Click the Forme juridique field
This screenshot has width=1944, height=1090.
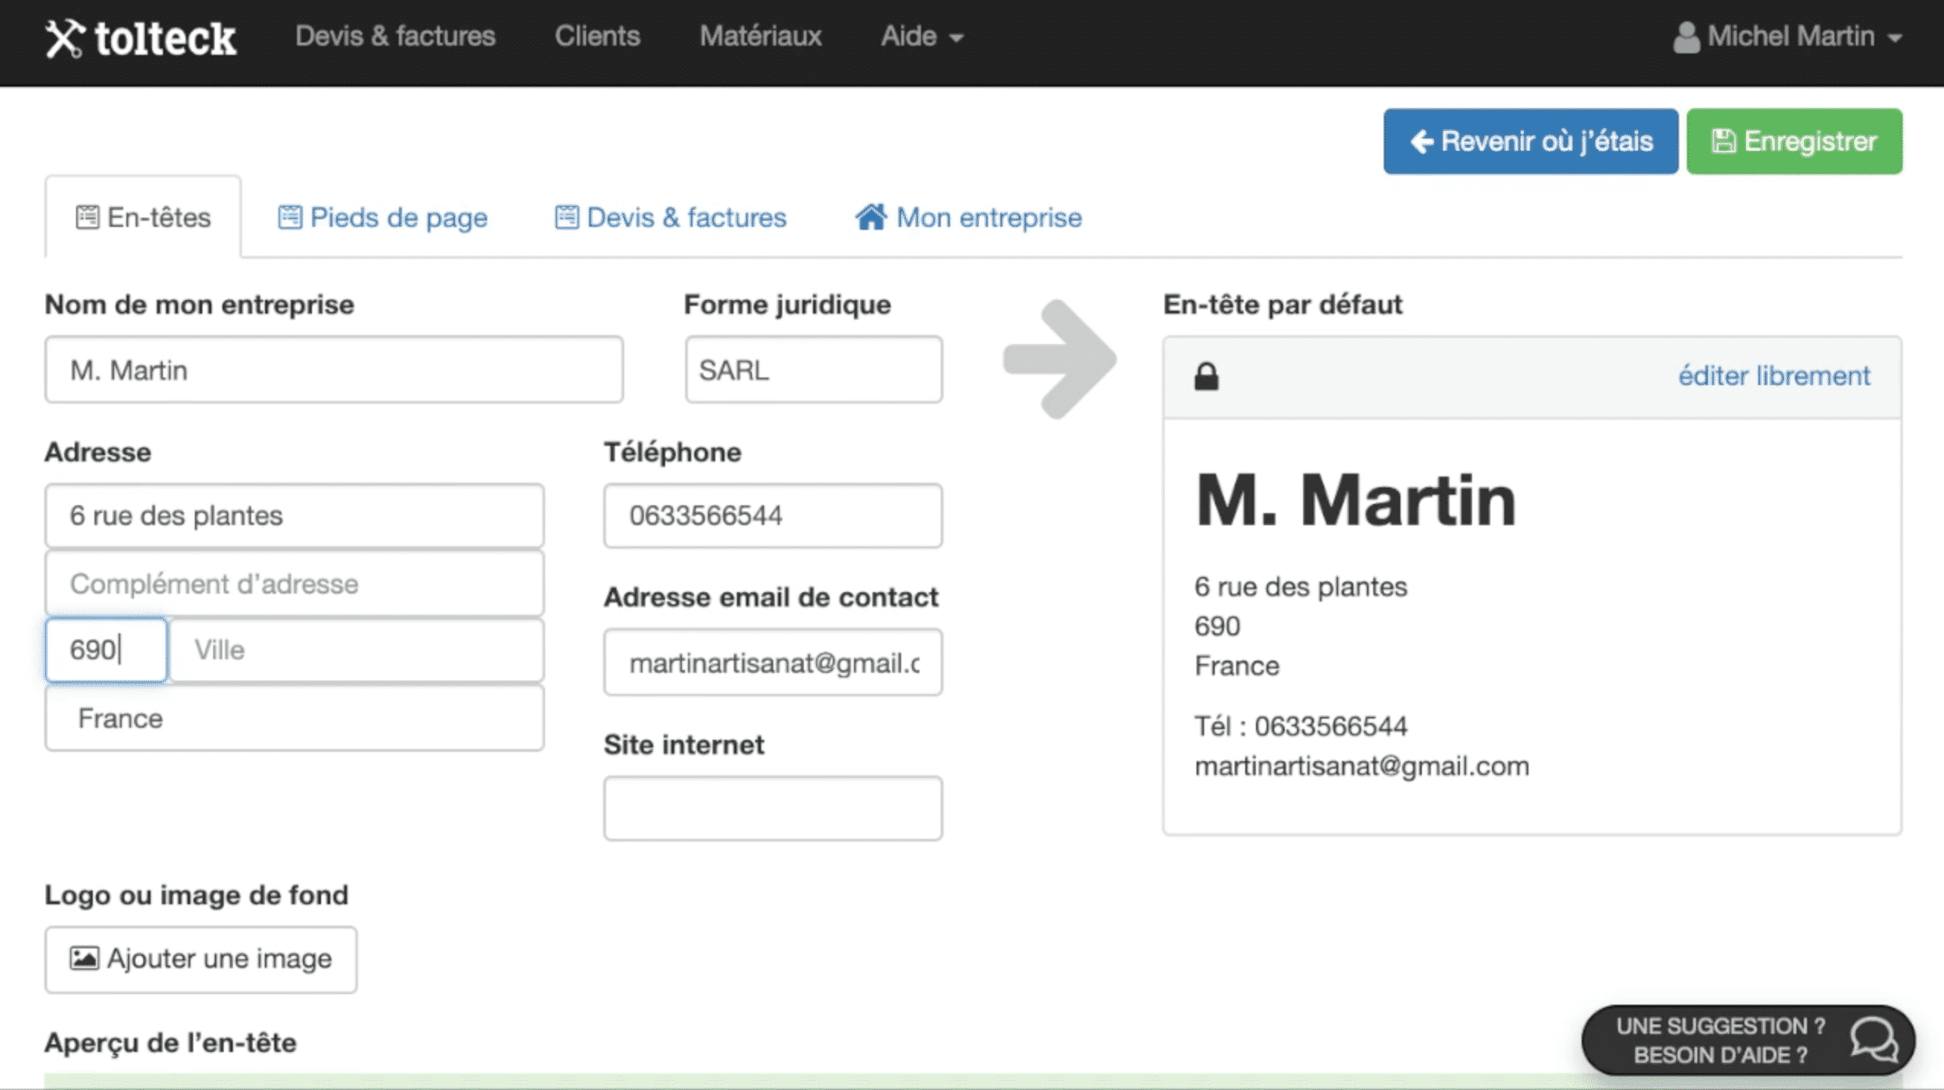[x=814, y=370]
